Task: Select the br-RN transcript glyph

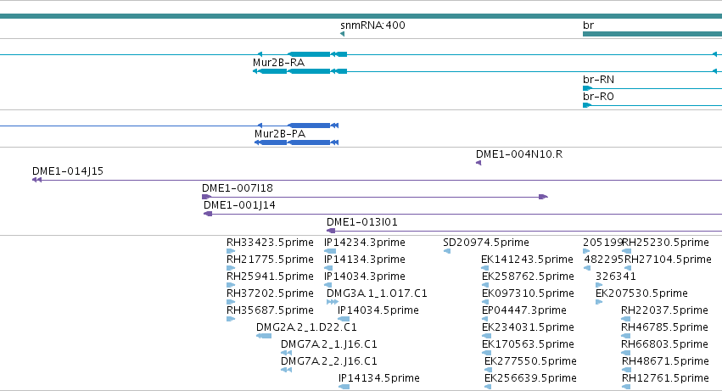Action: point(652,88)
